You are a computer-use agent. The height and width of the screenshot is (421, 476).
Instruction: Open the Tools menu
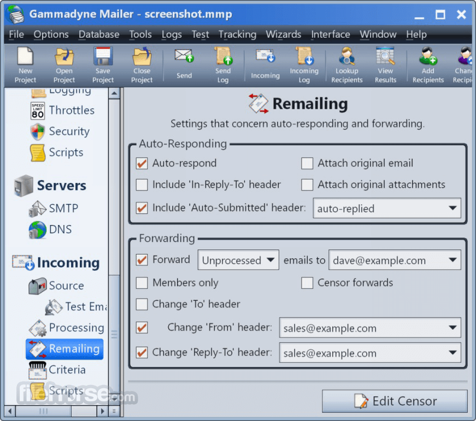(140, 34)
